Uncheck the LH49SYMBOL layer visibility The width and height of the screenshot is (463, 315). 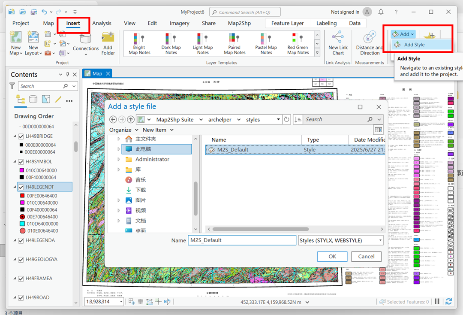tap(21, 162)
